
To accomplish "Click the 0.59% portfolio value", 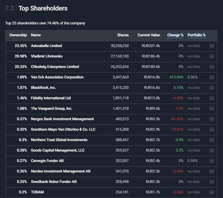I will pyautogui.click(x=193, y=161).
